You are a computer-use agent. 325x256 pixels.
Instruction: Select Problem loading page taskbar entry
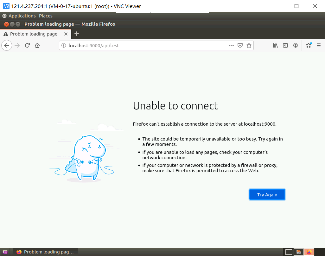click(45, 252)
